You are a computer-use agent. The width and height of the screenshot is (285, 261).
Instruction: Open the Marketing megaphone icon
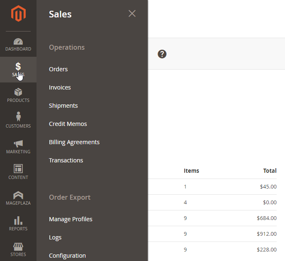tap(18, 144)
